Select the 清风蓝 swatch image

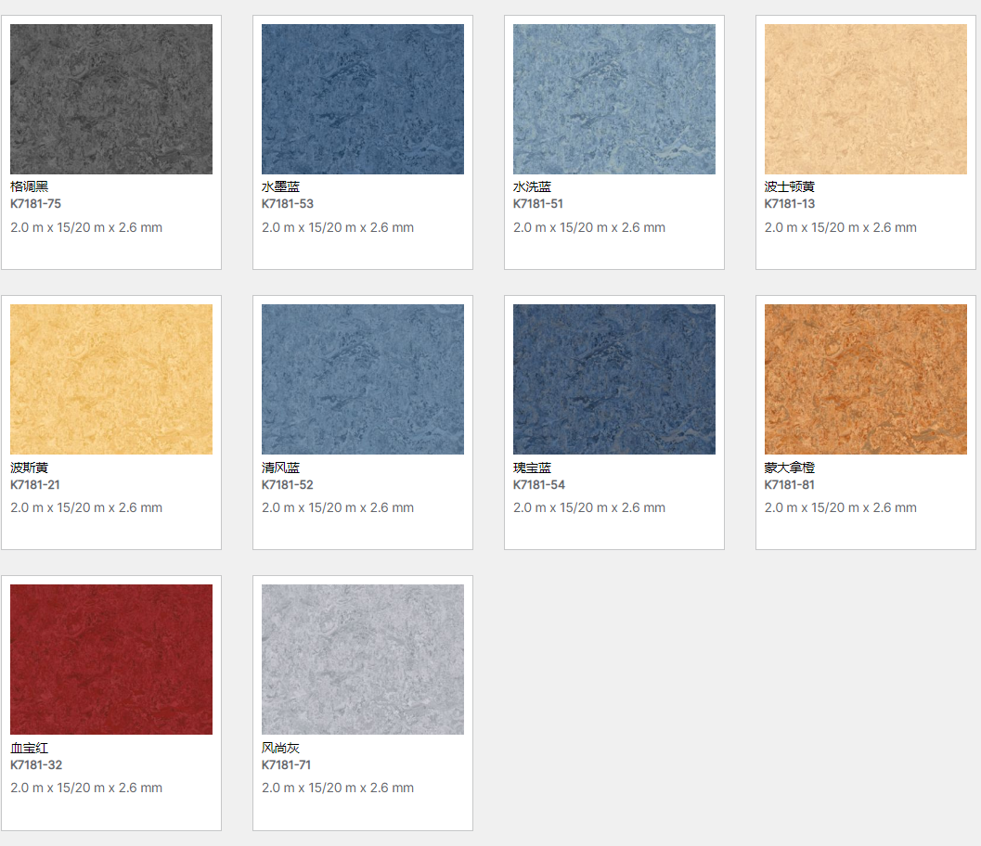[363, 379]
